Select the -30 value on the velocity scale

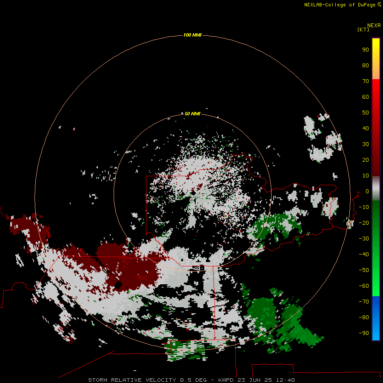pos(364,239)
